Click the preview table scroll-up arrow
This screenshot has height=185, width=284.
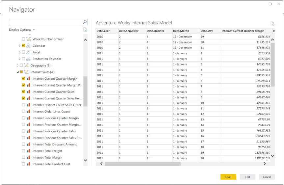tap(272, 40)
